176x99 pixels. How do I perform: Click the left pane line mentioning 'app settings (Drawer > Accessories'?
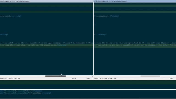[46, 43]
